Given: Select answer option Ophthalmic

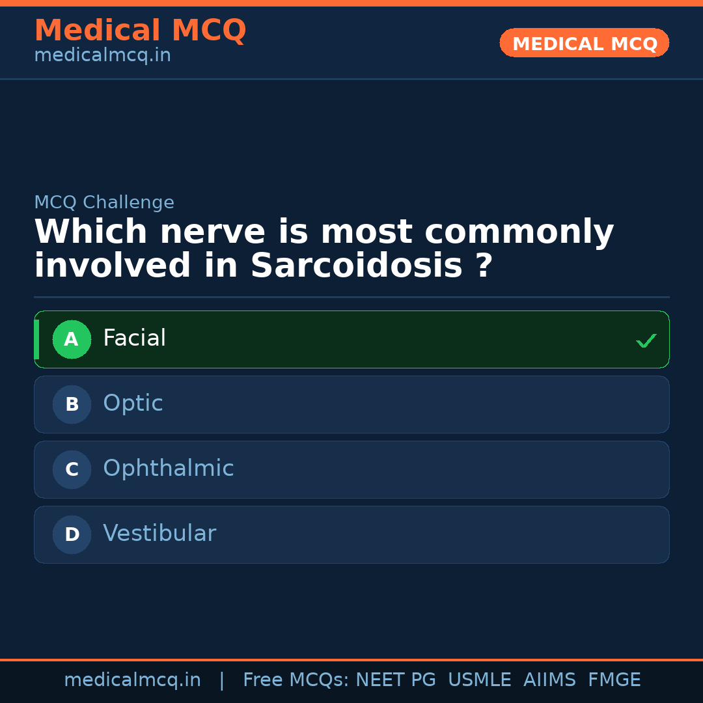Looking at the screenshot, I should (168, 468).
